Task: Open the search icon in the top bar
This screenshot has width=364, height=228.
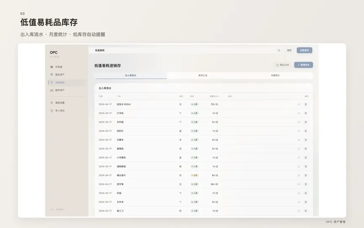Action: 279,50
